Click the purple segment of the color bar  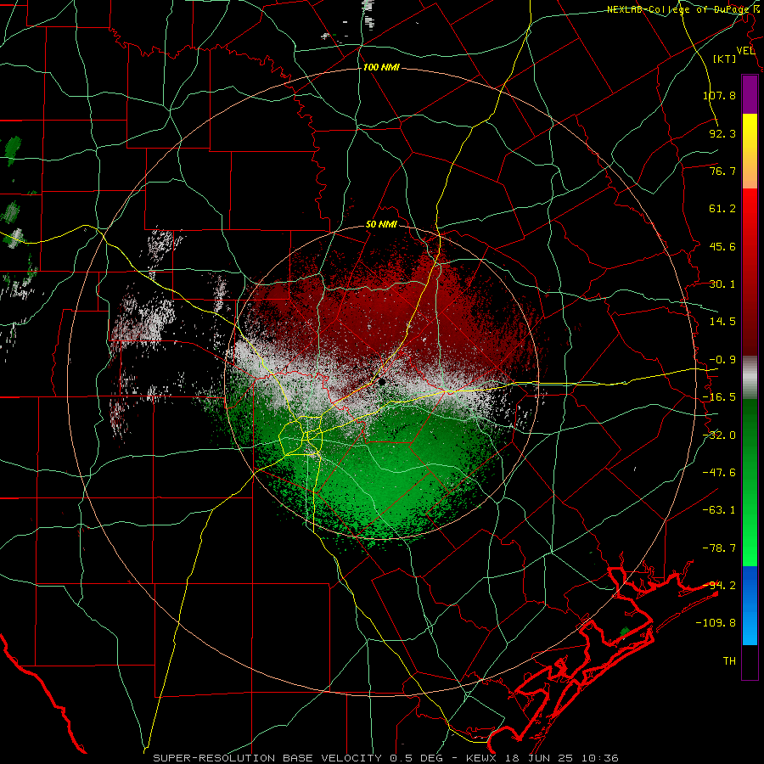point(750,94)
